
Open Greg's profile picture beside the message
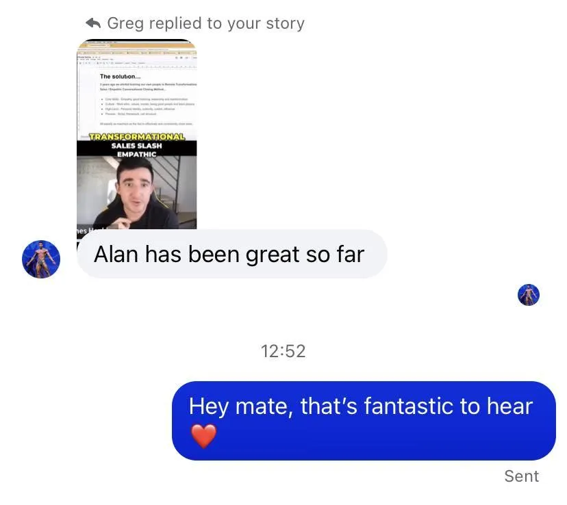tap(41, 259)
